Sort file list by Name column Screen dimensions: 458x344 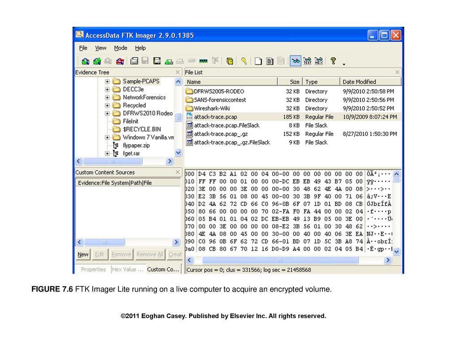(231, 82)
